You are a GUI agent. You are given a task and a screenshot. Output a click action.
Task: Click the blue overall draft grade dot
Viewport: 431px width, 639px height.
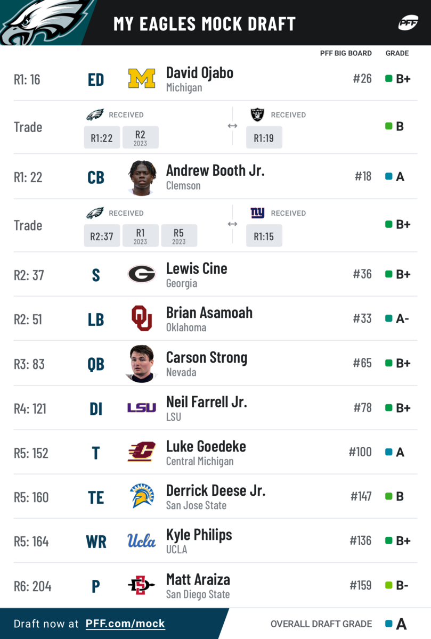click(389, 624)
